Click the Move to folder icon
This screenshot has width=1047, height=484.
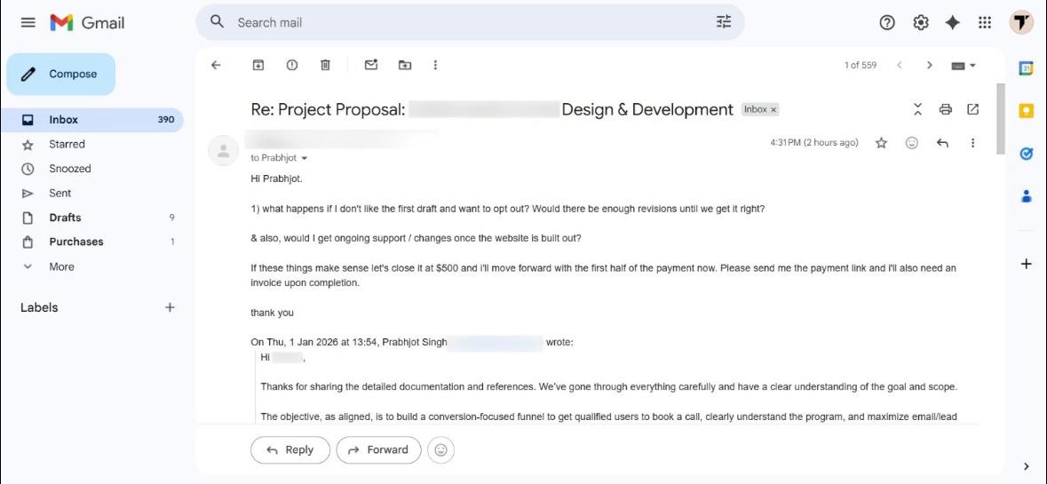405,65
